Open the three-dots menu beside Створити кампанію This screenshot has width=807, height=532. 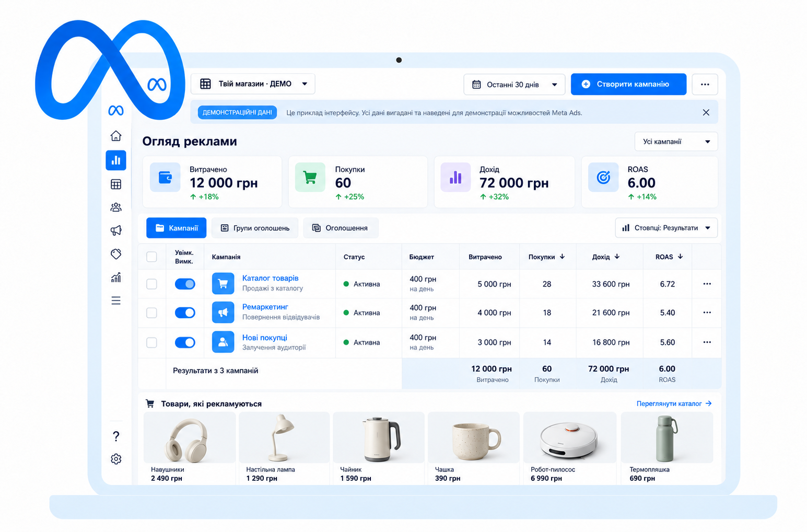[x=705, y=84]
